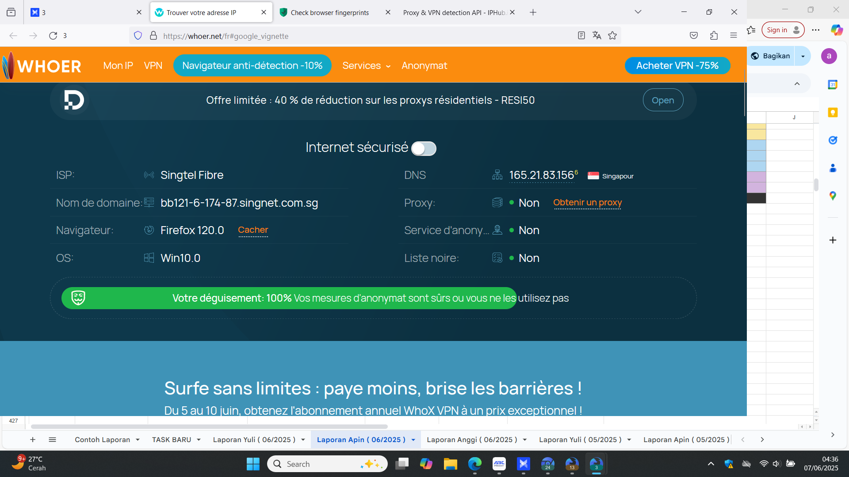Open Firefox tracking protection shield icon
Viewport: 849px width, 477px height.
[138, 36]
